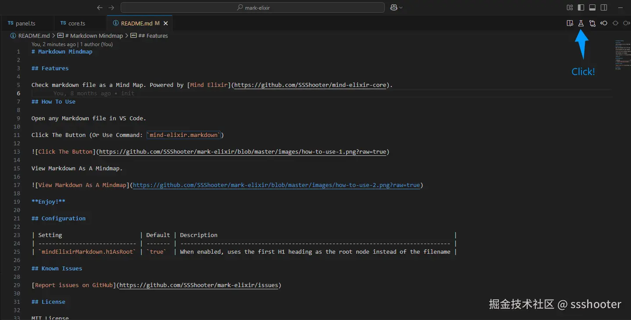
Task: Open preview to the side
Action: coord(570,23)
